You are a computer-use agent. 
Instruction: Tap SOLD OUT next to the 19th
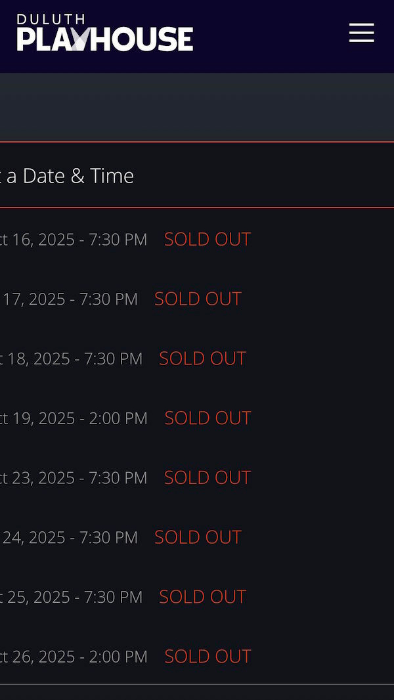(208, 418)
